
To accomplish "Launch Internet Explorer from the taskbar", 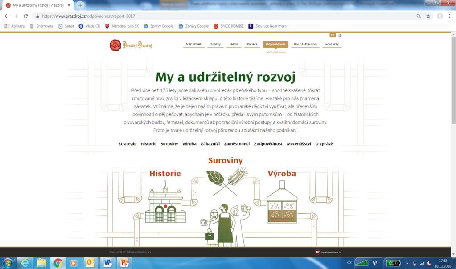I will click(x=25, y=263).
